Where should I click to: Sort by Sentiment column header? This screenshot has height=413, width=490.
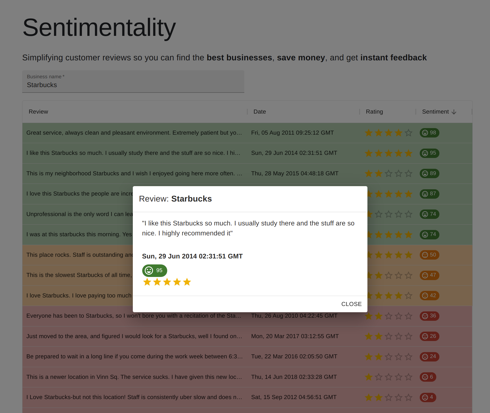coord(435,112)
